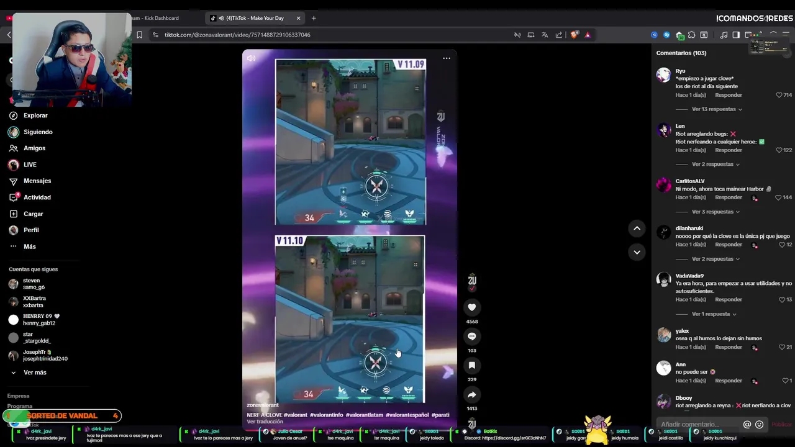
Task: Click Responder on yalex's comment
Action: click(729, 347)
